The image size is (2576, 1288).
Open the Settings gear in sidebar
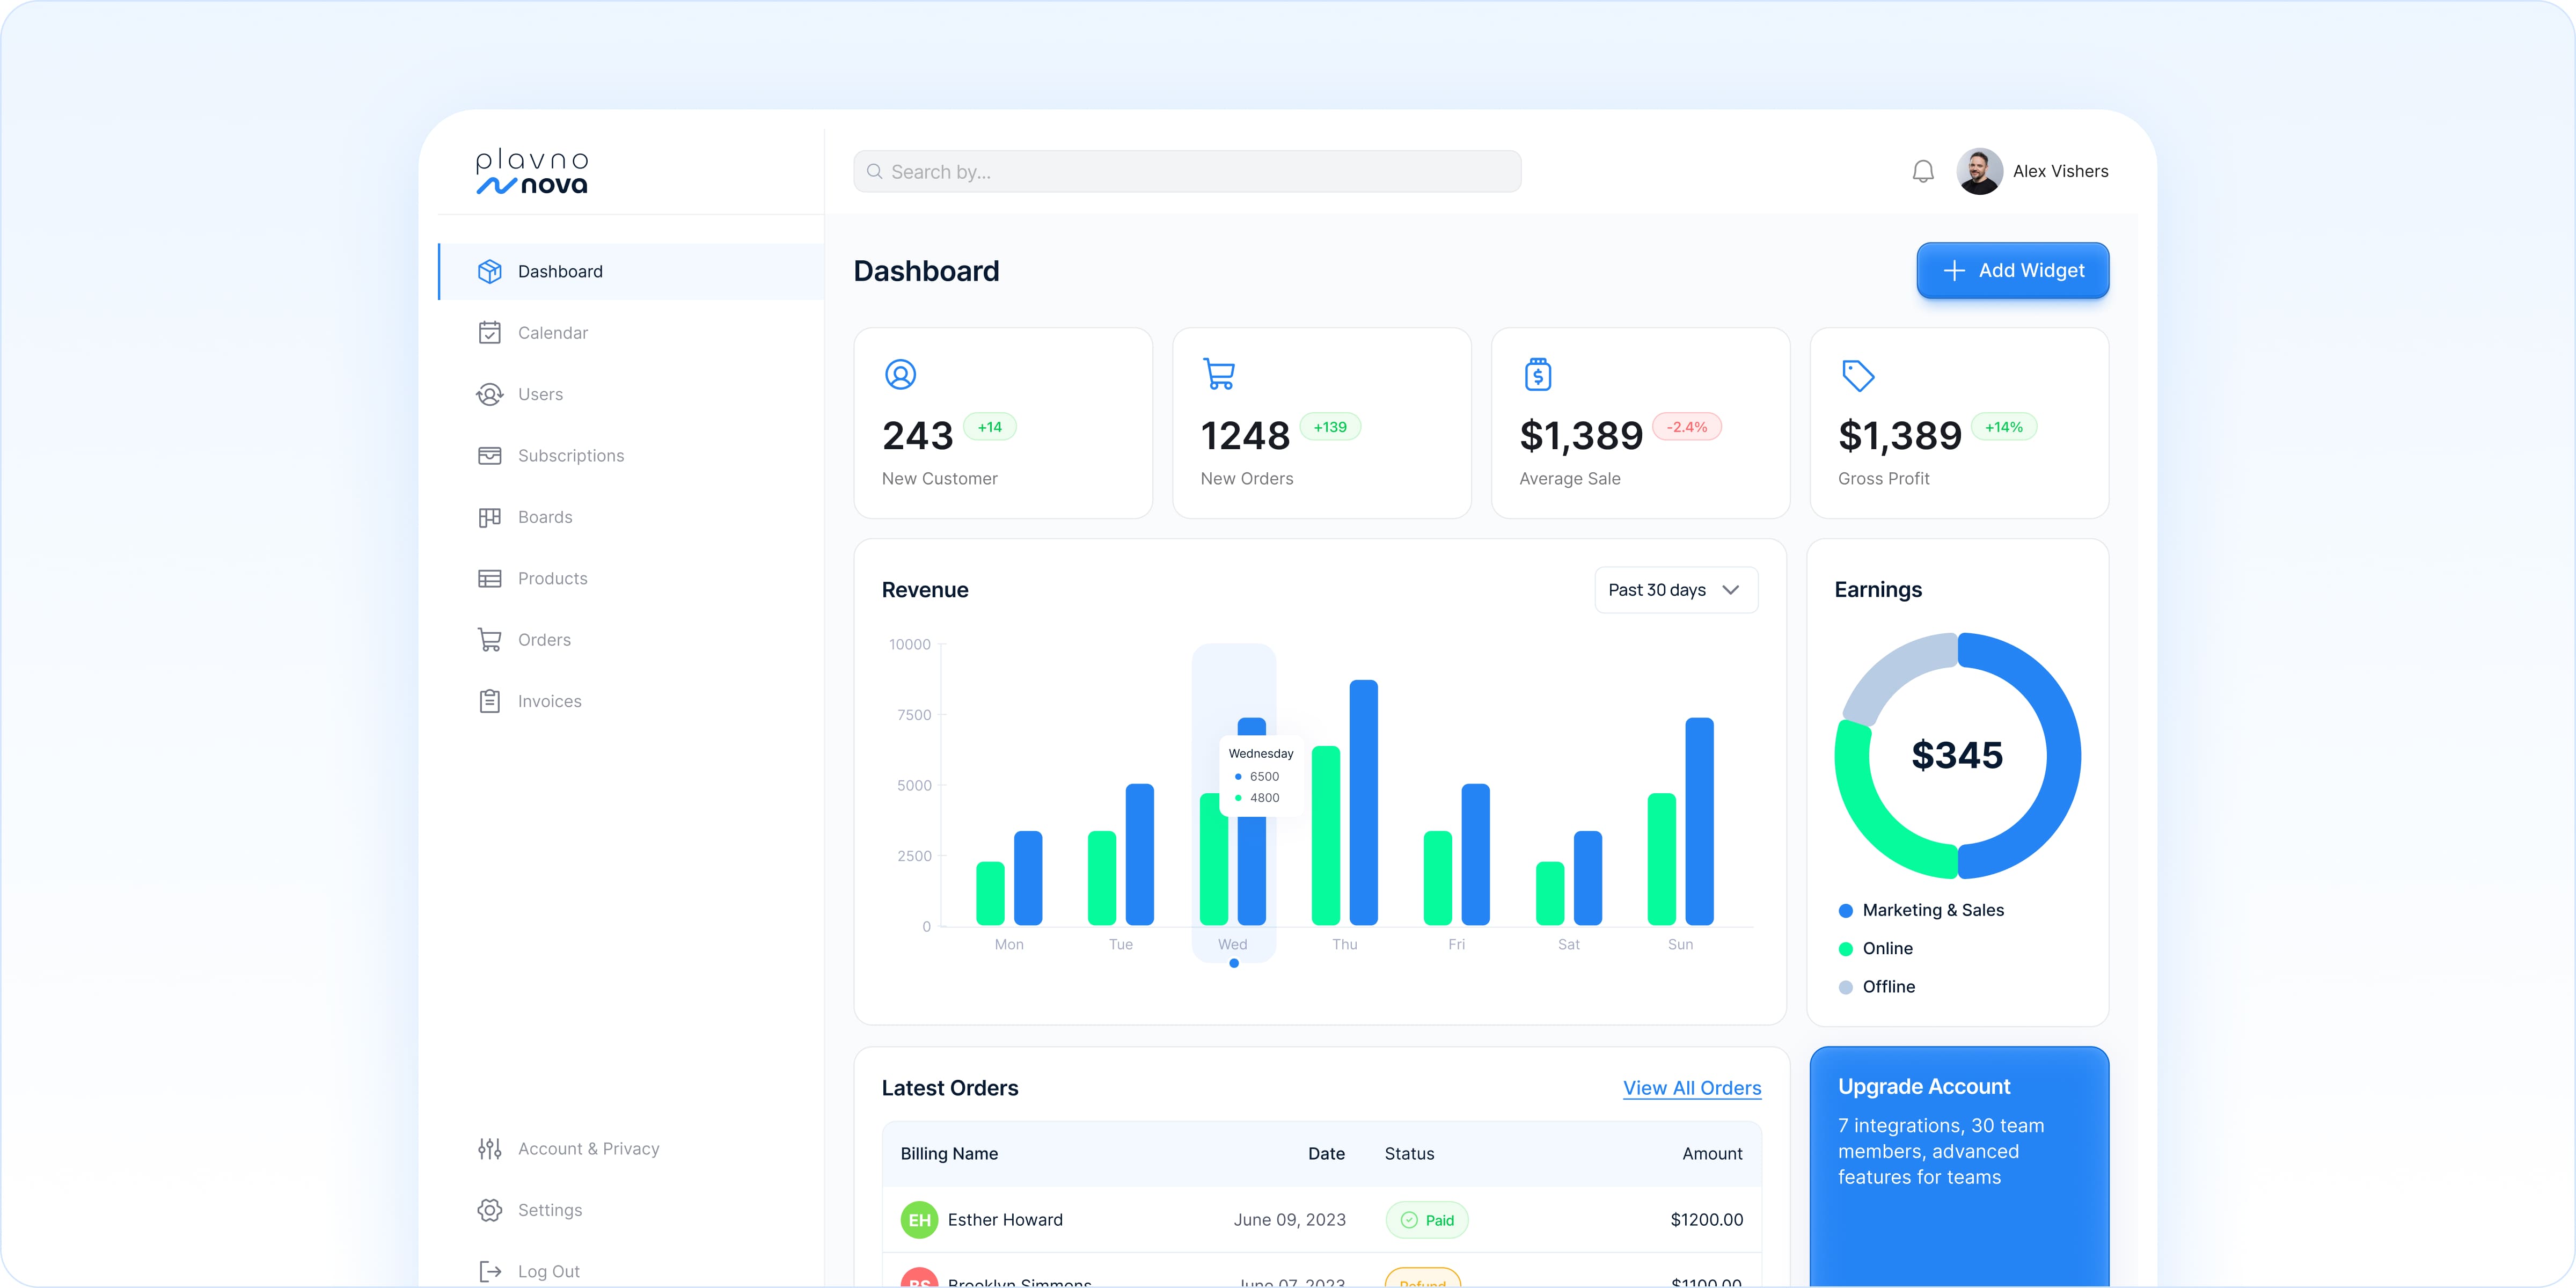coord(489,1210)
